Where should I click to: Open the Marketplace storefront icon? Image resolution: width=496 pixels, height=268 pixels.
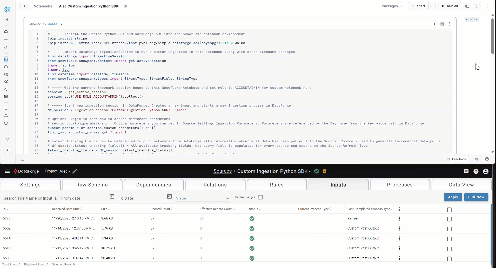(6, 97)
